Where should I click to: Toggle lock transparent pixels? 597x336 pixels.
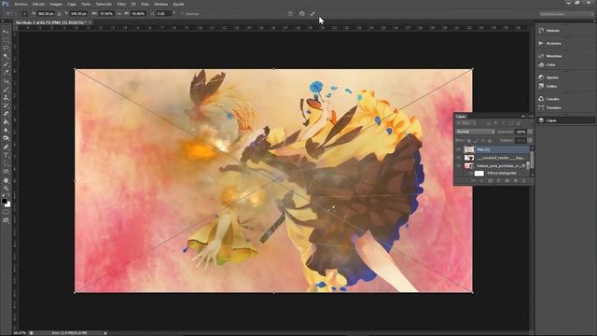coord(468,141)
